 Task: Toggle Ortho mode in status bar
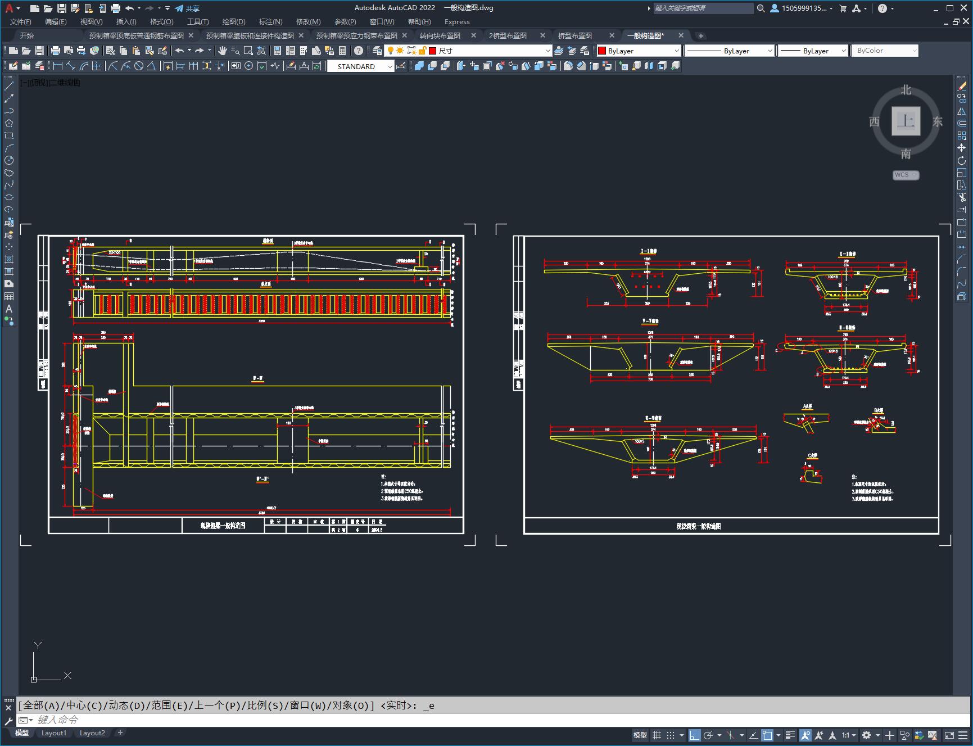[x=695, y=735]
